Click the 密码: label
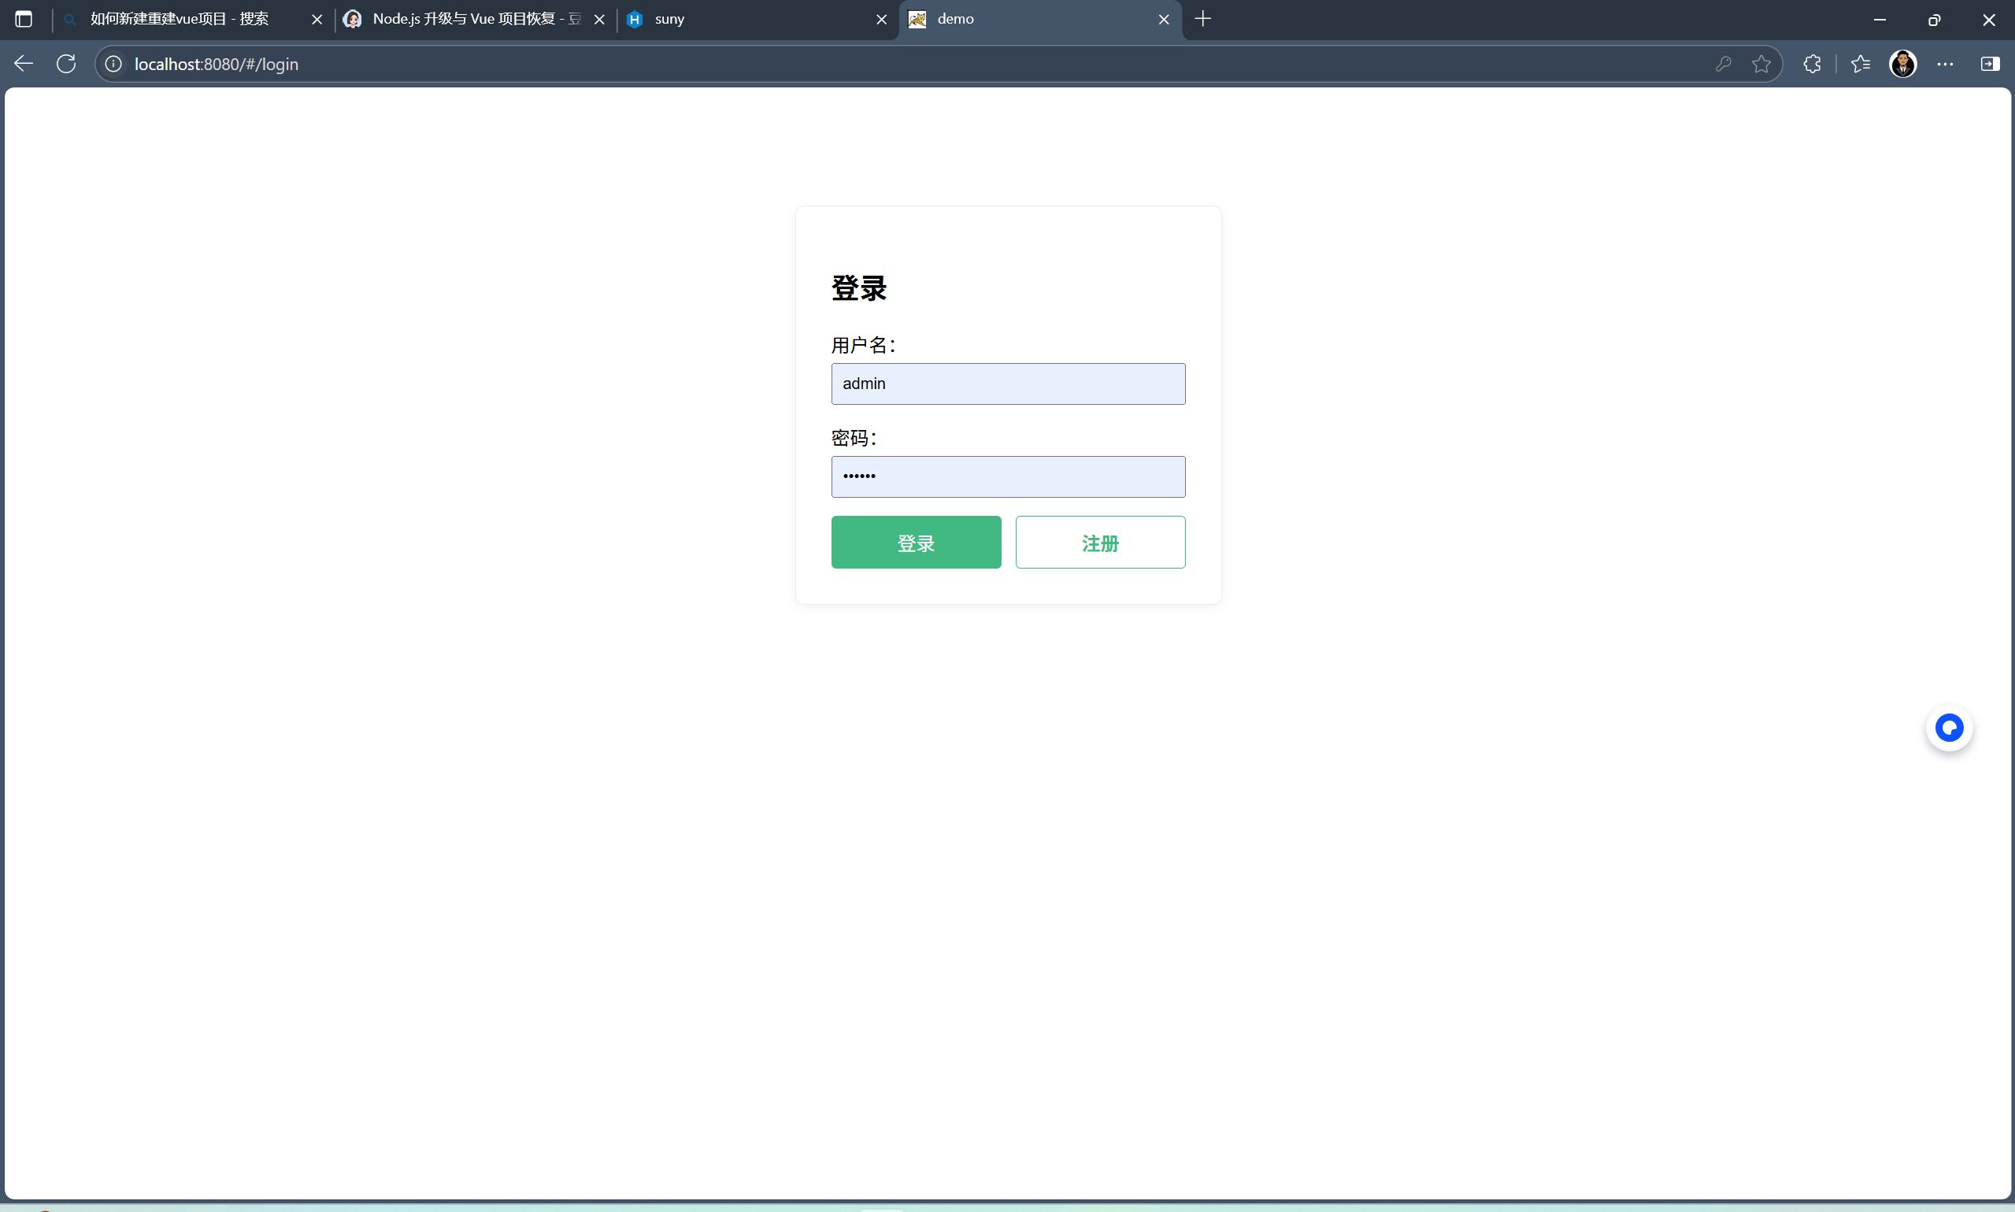 [854, 439]
